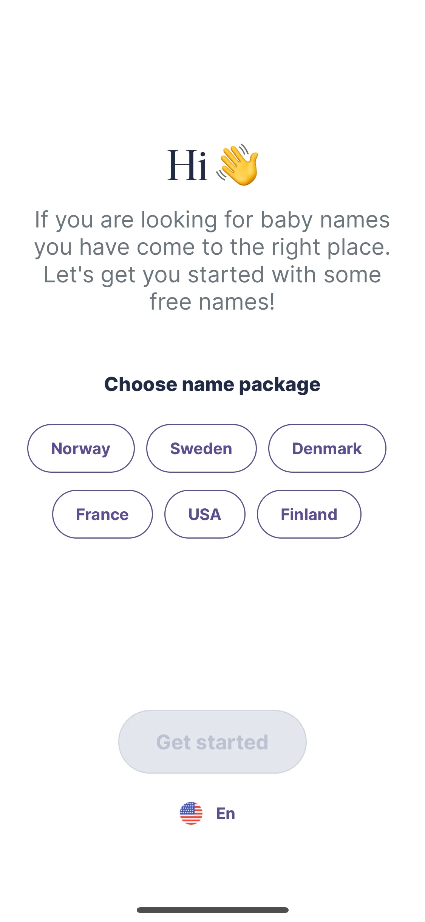Select the Norway name package
The height and width of the screenshot is (922, 425).
[x=81, y=448]
